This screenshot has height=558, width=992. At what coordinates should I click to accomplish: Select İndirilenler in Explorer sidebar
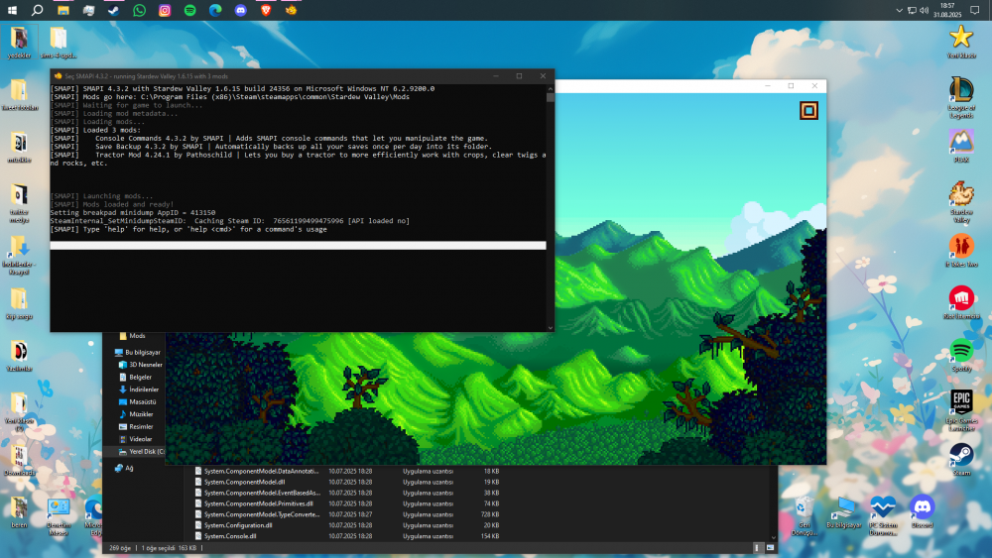click(x=139, y=390)
